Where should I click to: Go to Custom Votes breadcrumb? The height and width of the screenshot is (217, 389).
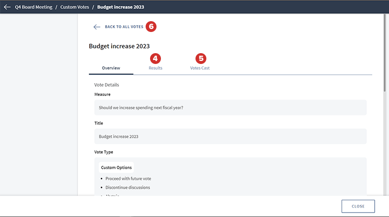pos(74,7)
